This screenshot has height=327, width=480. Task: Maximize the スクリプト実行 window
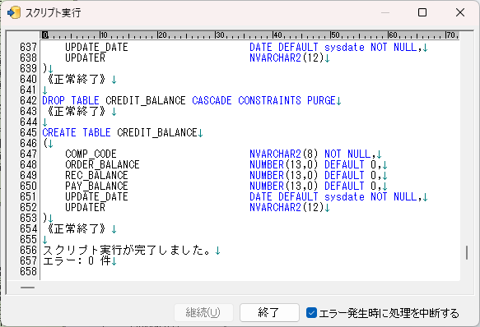(x=422, y=12)
